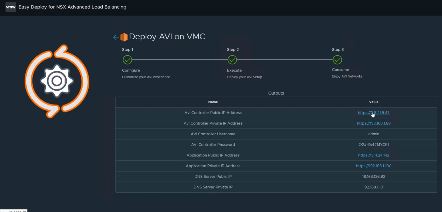Click the Name column header
This screenshot has height=212, width=442.
click(213, 102)
